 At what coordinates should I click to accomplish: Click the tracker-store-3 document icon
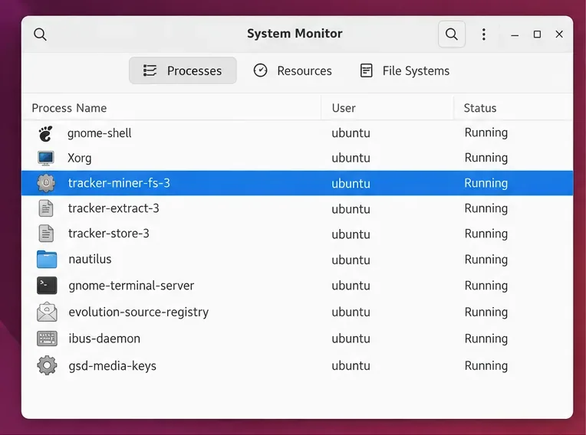pos(46,234)
